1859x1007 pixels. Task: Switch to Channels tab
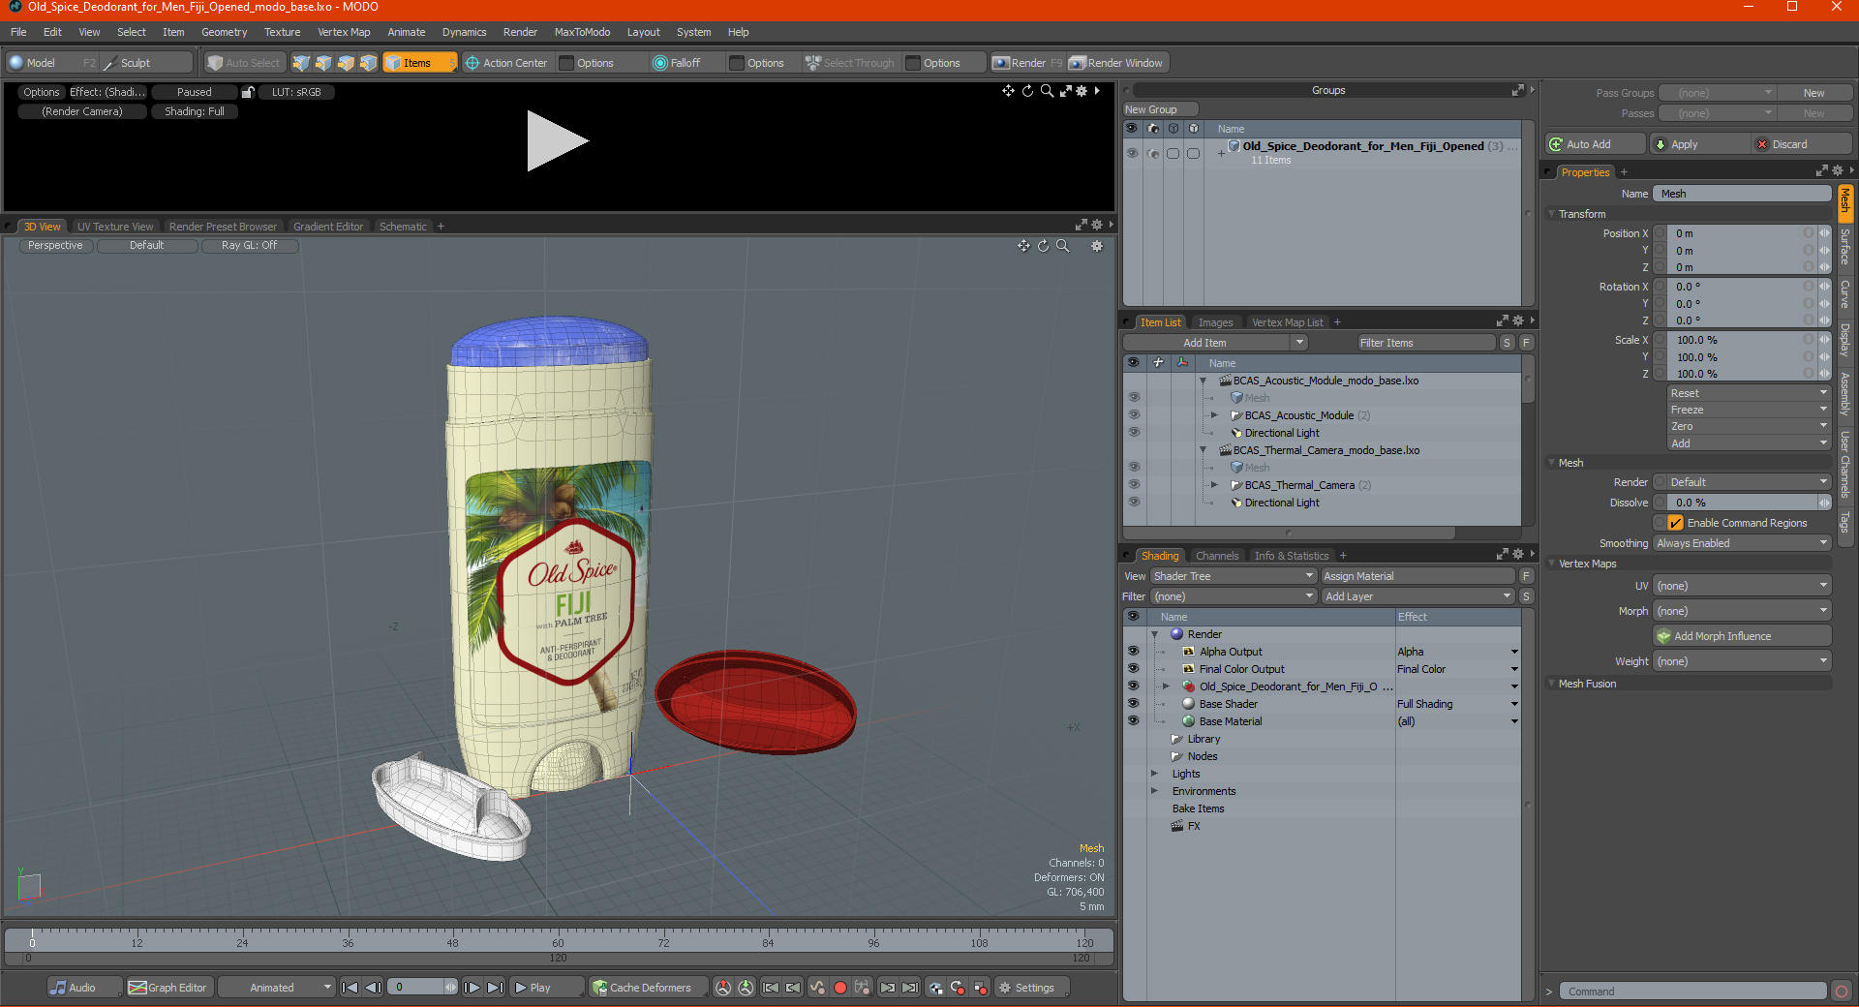[x=1217, y=556]
